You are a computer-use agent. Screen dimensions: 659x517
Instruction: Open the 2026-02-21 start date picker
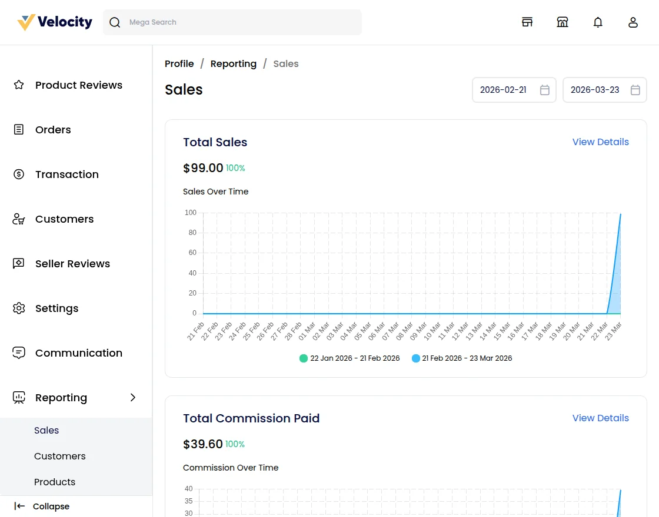pyautogui.click(x=544, y=90)
